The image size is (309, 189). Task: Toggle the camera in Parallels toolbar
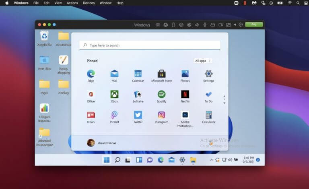click(x=220, y=25)
